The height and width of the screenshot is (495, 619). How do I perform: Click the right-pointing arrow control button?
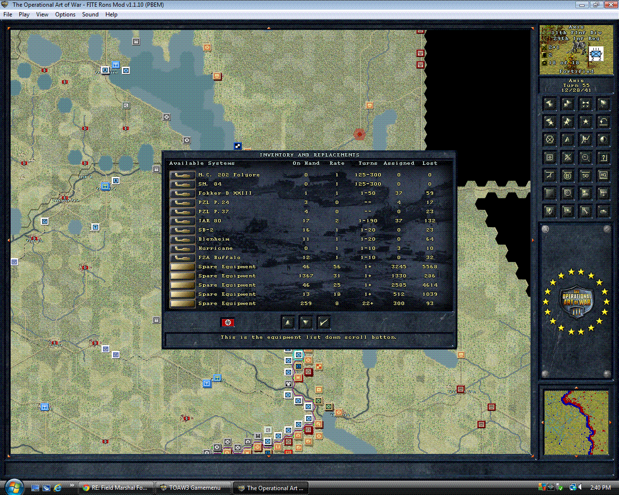(x=567, y=103)
